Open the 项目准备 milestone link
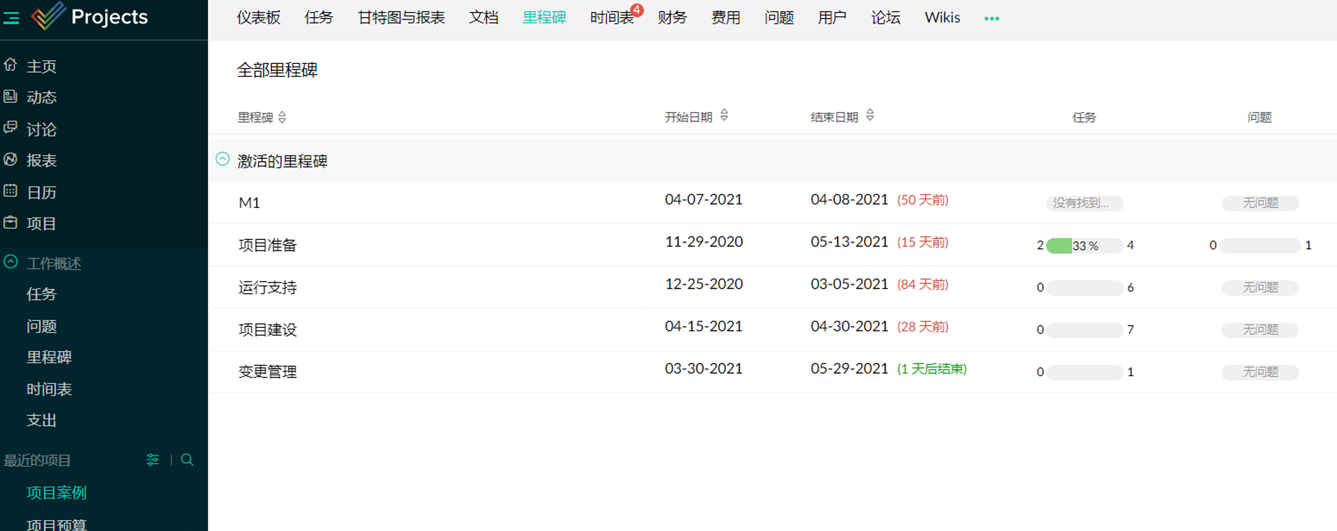The image size is (1337, 531). click(267, 245)
